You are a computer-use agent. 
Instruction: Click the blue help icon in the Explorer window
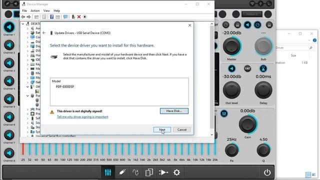click(x=314, y=40)
